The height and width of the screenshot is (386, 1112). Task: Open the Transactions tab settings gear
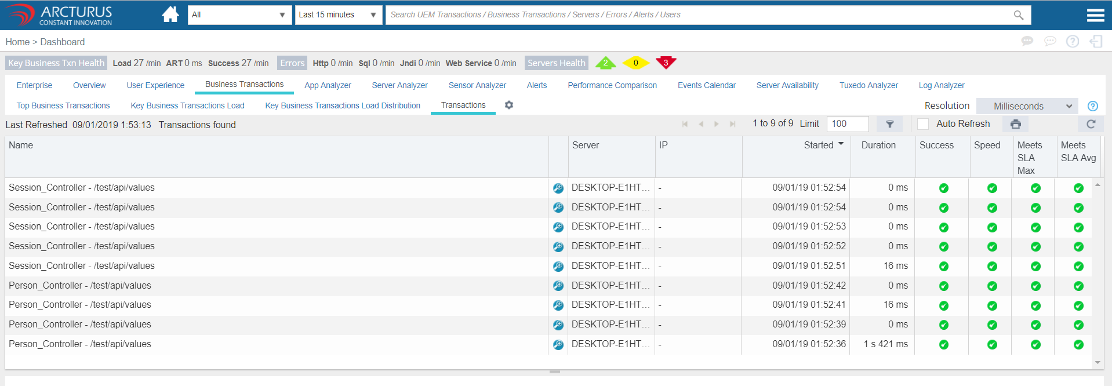(509, 105)
